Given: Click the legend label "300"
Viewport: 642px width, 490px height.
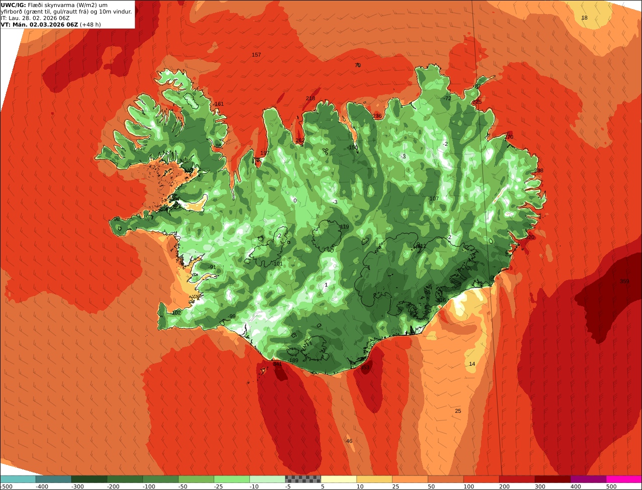Looking at the screenshot, I should click(x=540, y=486).
